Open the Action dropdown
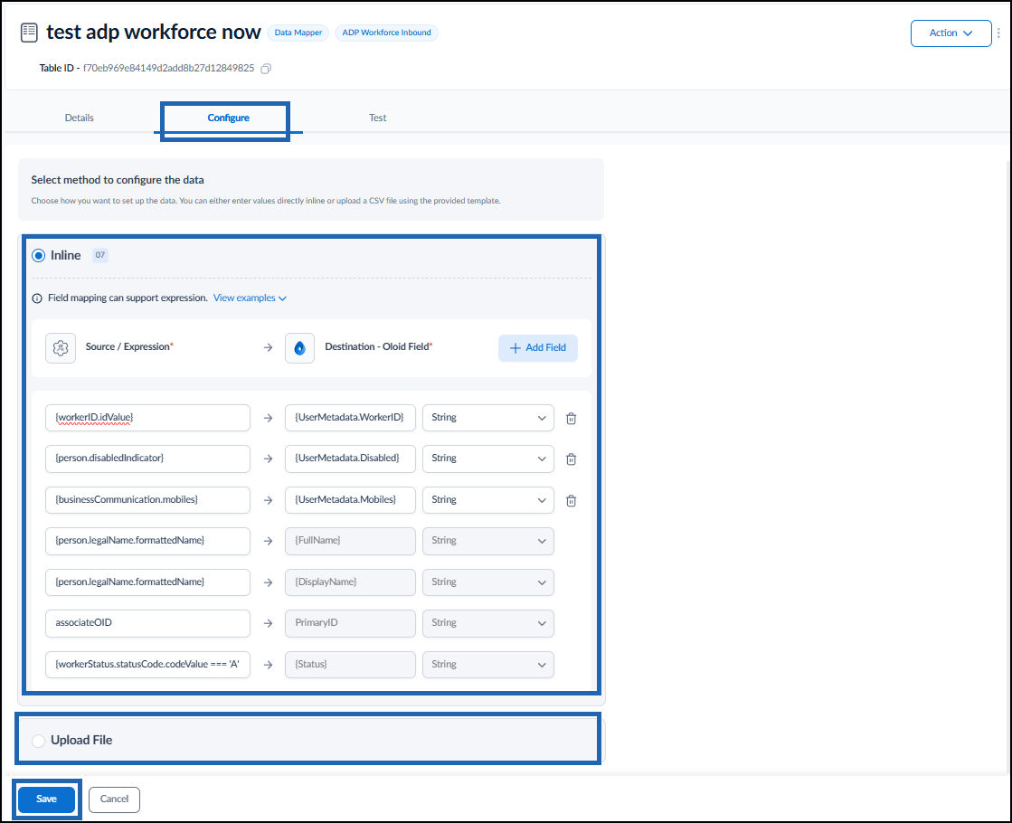This screenshot has height=823, width=1012. 951,33
